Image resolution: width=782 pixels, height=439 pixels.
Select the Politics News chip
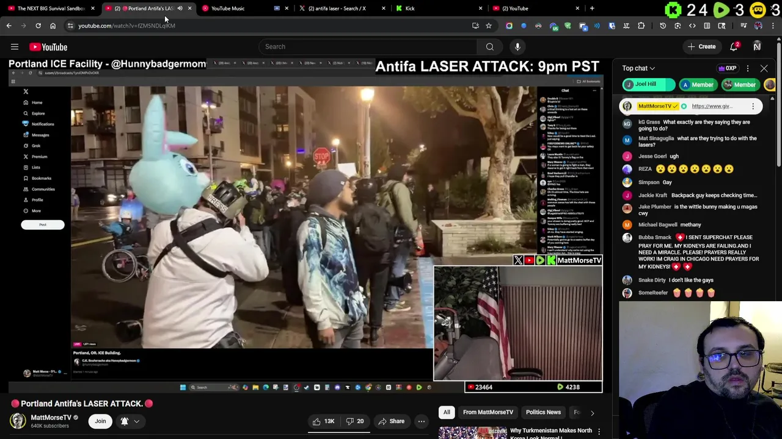click(x=543, y=412)
